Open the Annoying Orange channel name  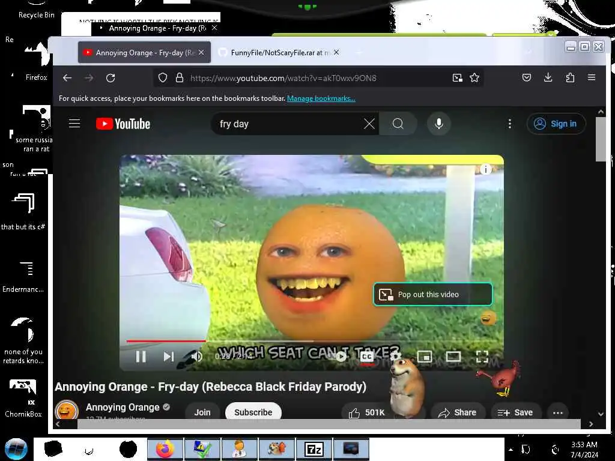(x=123, y=408)
